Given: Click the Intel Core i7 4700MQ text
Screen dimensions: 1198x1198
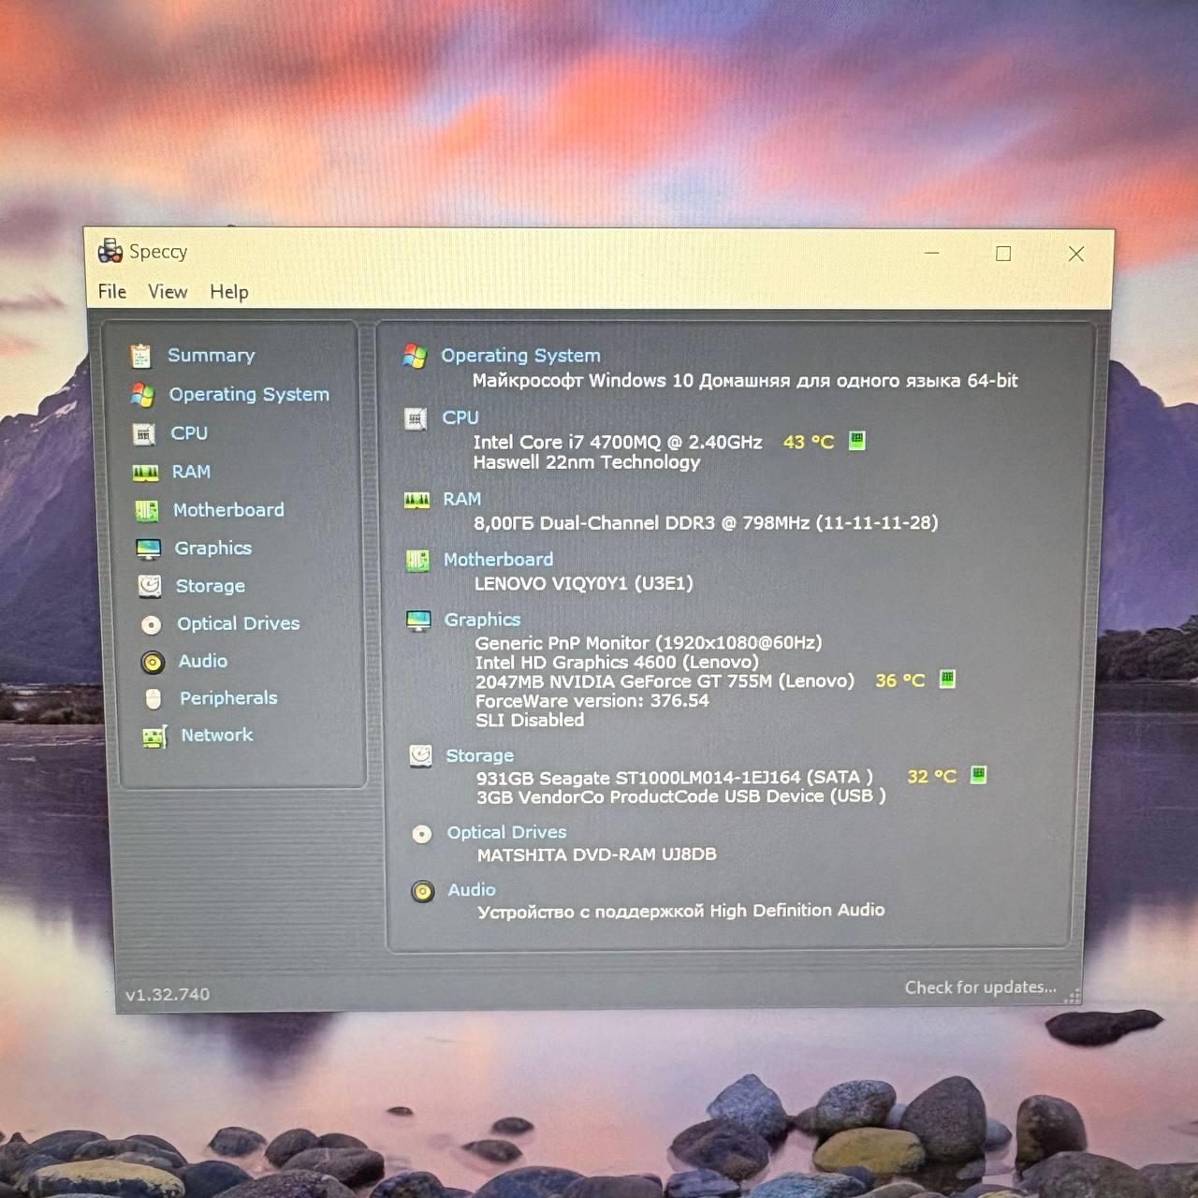Looking at the screenshot, I should coord(618,442).
